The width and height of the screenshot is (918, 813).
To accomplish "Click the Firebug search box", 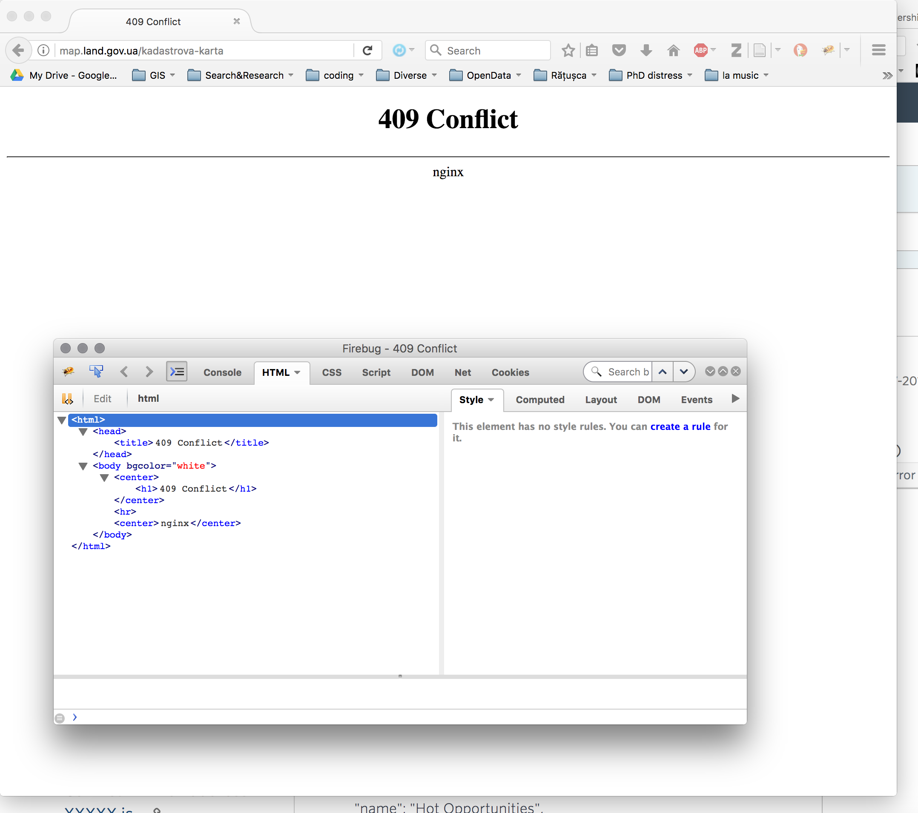I will pyautogui.click(x=627, y=372).
